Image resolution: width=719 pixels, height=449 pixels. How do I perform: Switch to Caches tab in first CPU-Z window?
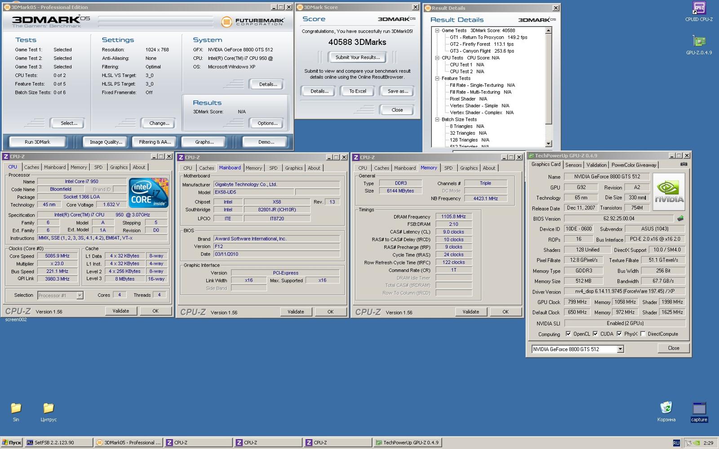[x=31, y=167]
